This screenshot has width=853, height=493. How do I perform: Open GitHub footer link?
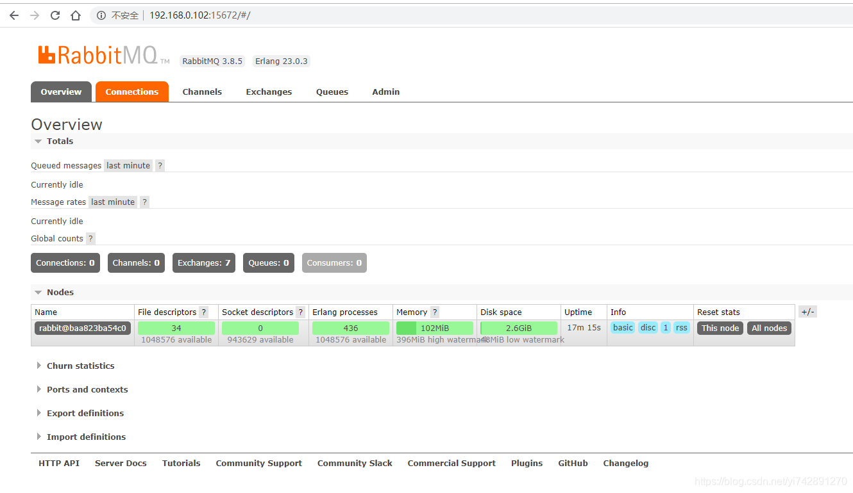click(573, 463)
